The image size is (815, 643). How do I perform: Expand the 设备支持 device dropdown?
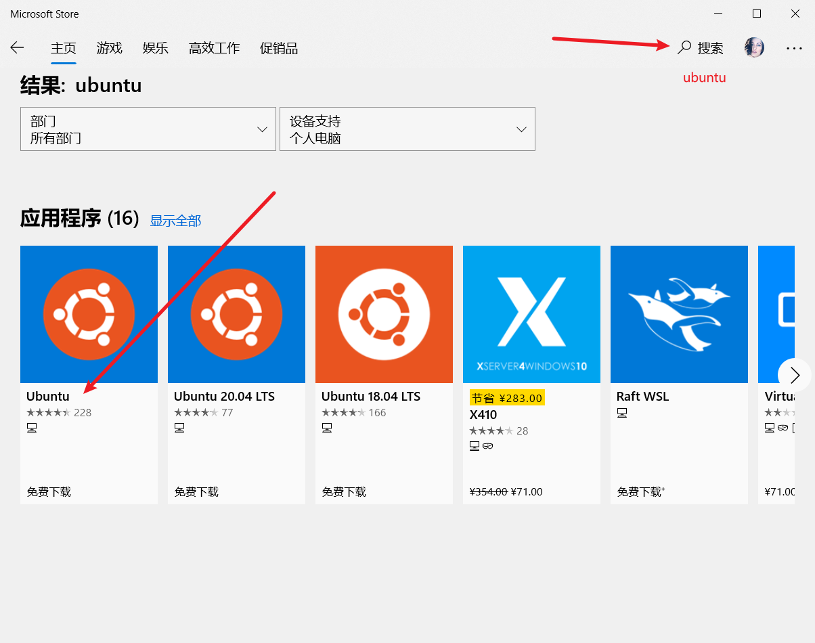[x=407, y=129]
